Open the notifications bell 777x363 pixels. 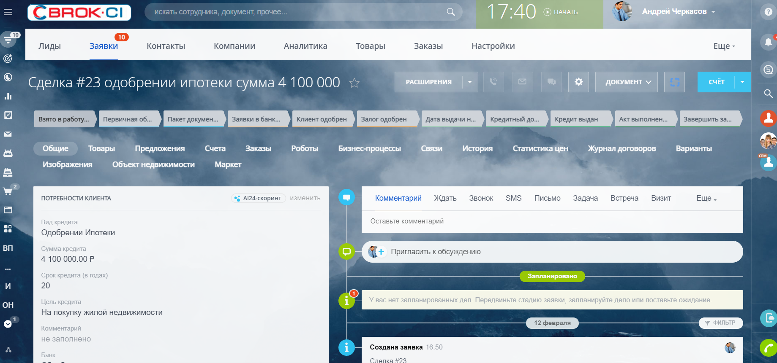coord(768,42)
